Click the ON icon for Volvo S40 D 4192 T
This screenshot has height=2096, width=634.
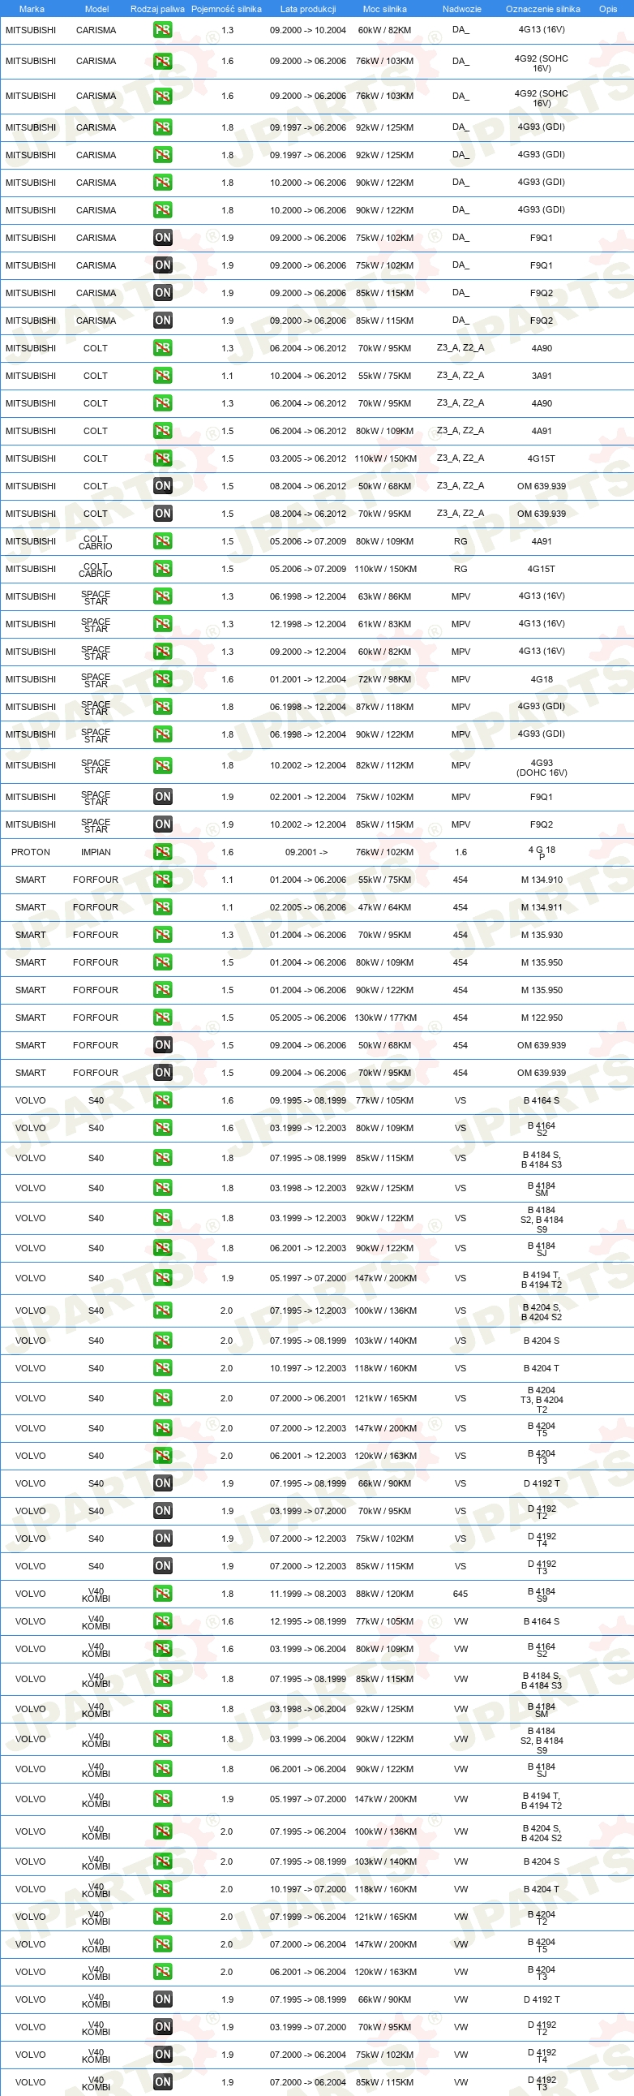pos(163,1483)
